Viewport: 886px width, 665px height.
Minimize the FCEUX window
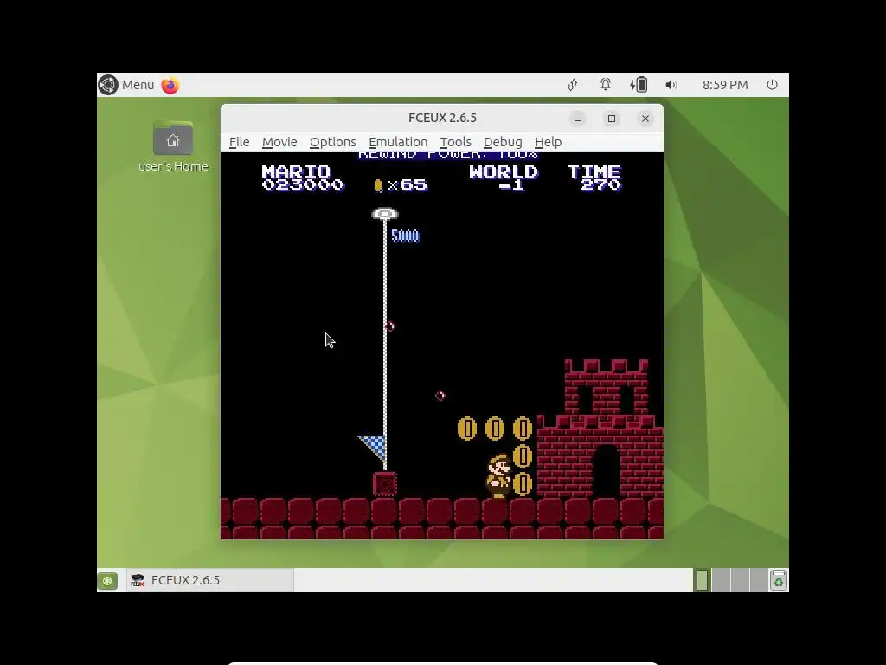[577, 119]
